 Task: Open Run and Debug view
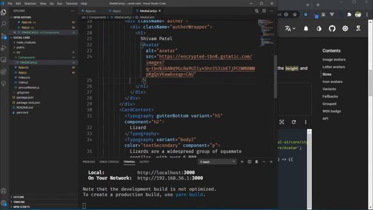[x=3, y=48]
